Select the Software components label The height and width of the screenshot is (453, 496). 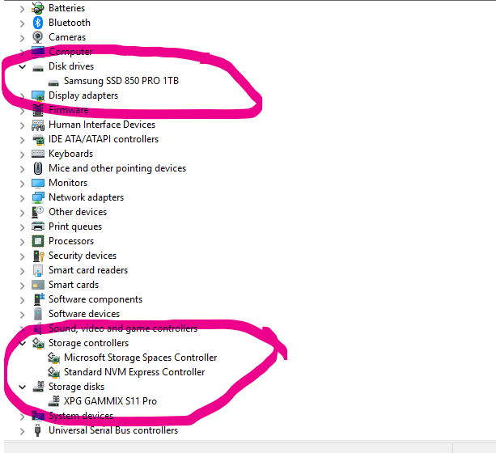pos(95,299)
